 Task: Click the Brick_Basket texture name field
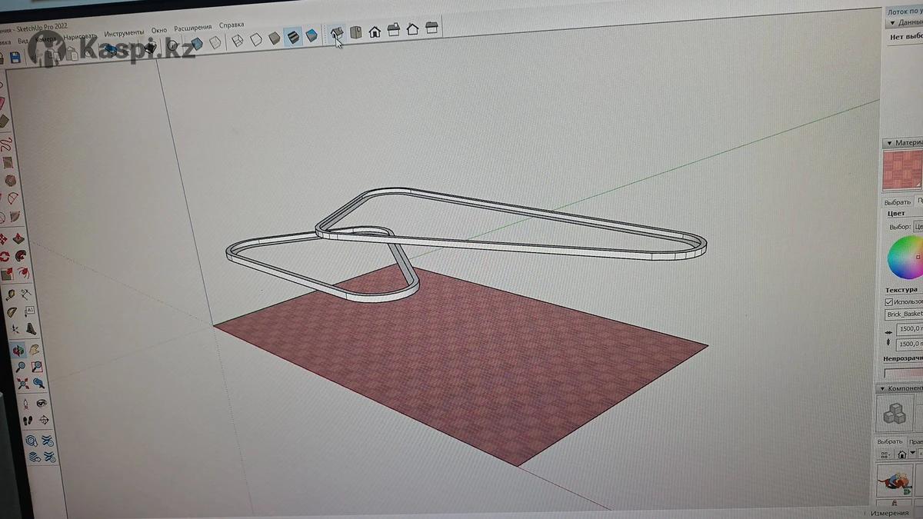(x=905, y=314)
